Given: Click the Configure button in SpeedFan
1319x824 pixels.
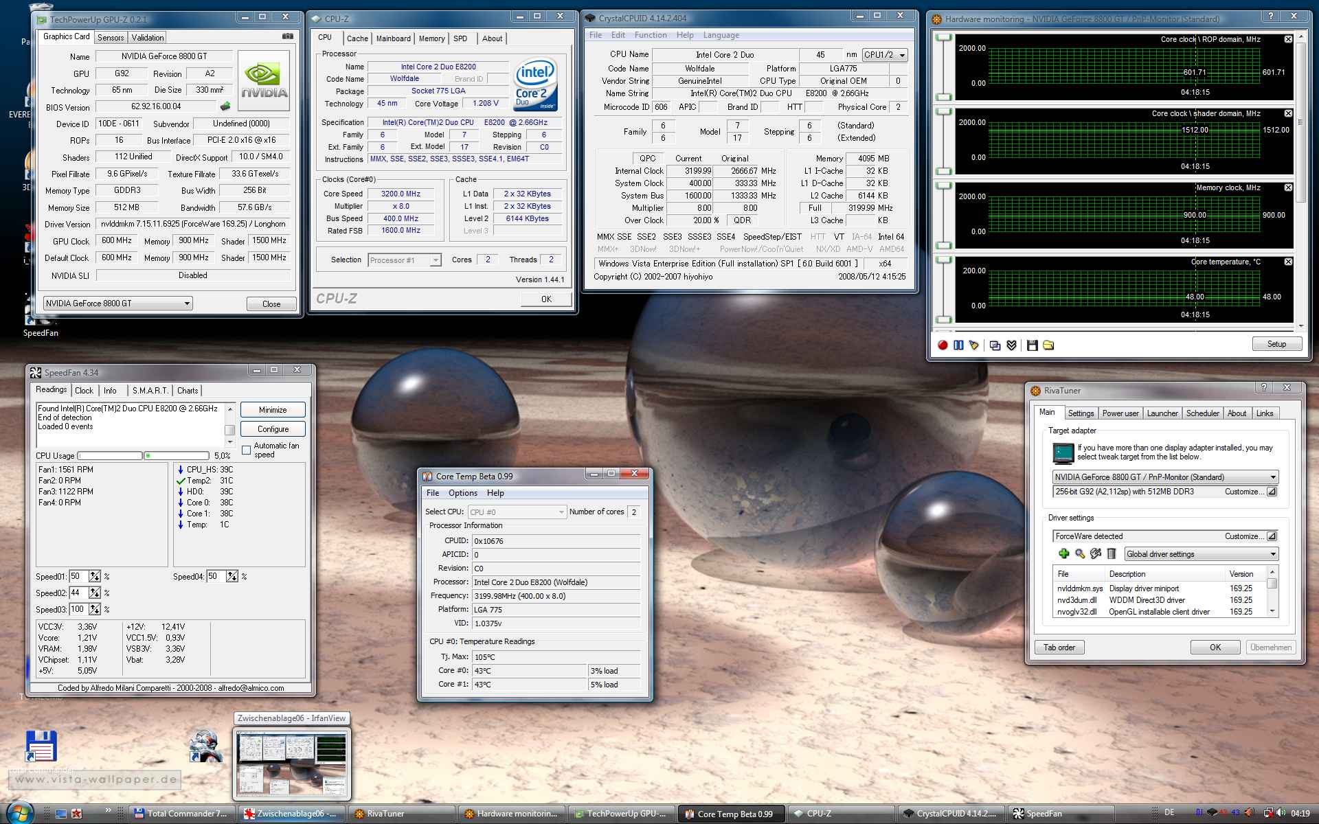Looking at the screenshot, I should (273, 429).
